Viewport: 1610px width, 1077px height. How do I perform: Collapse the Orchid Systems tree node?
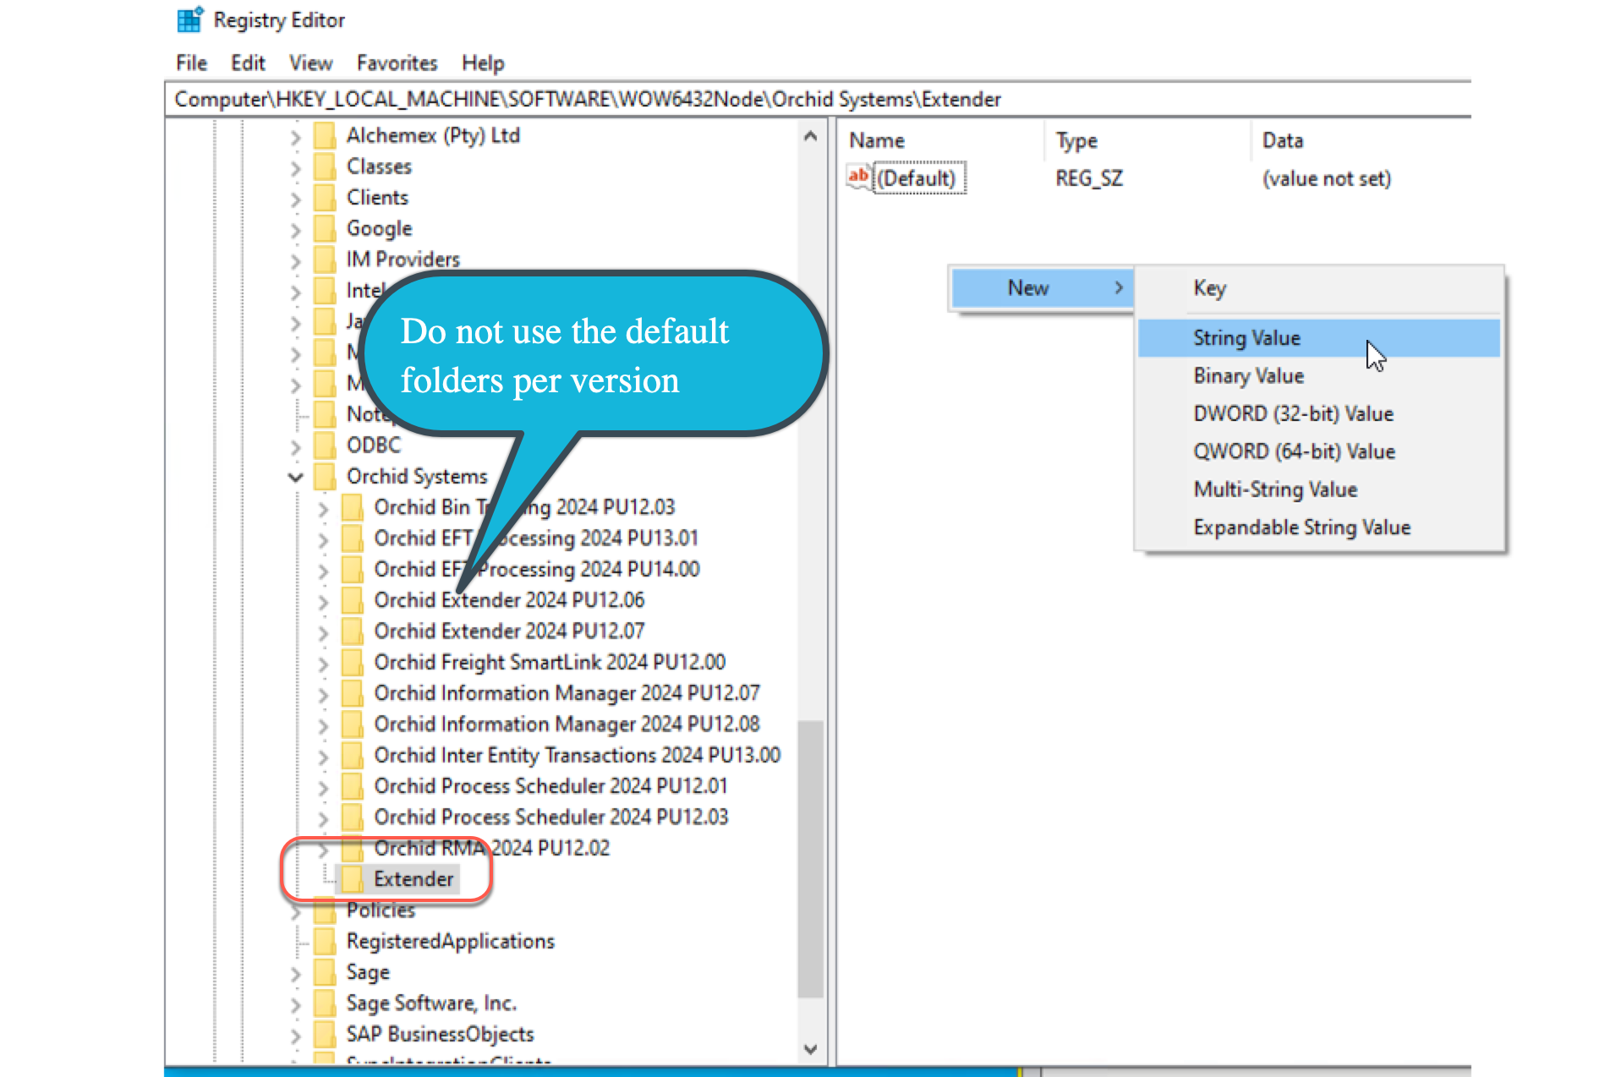pyautogui.click(x=295, y=477)
